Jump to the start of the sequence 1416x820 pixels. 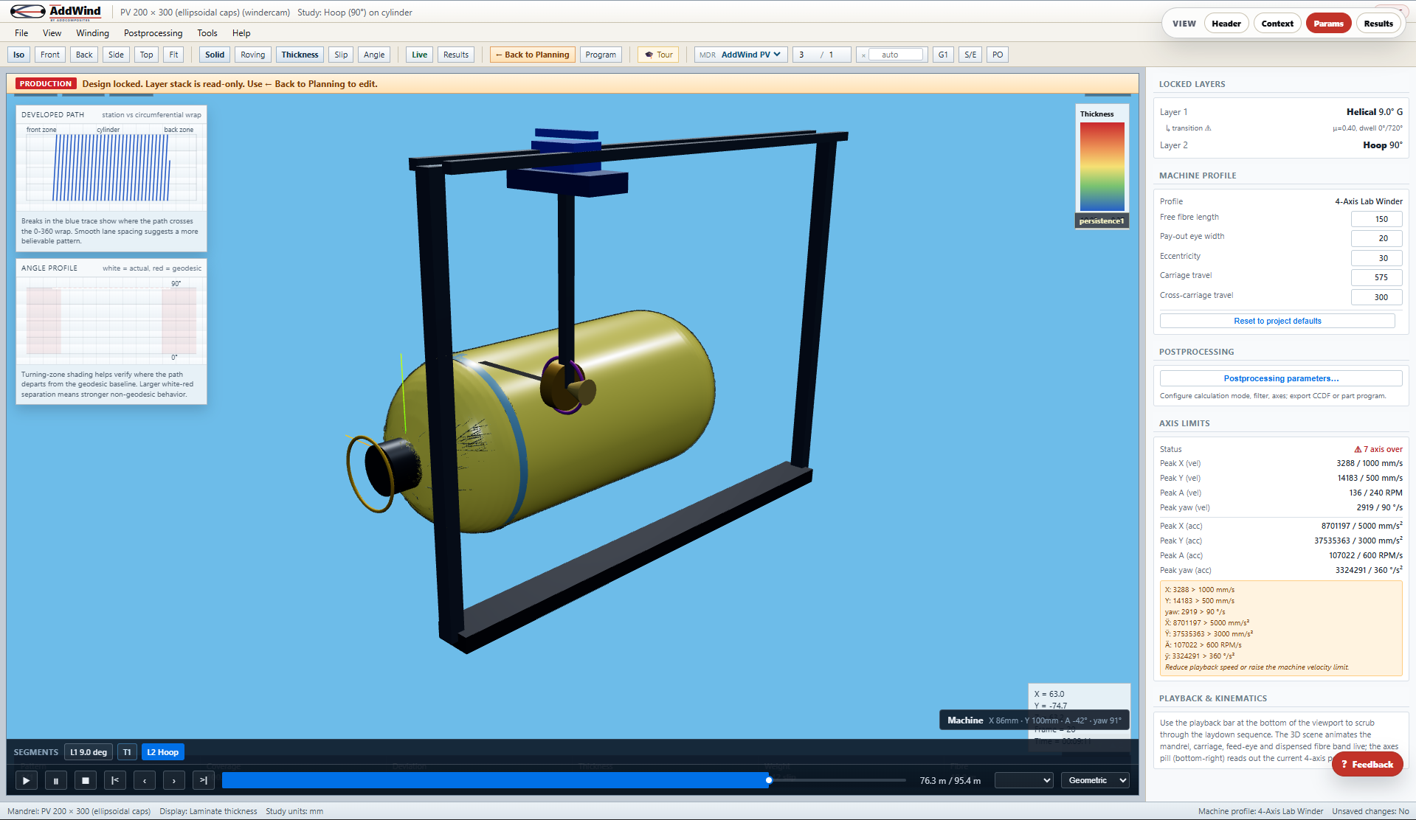[x=115, y=780]
